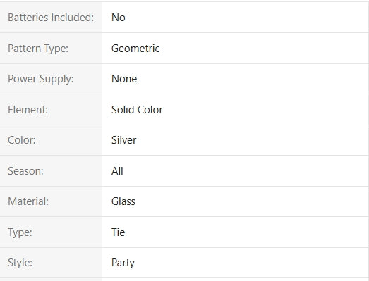
Task: Click the Style label cell
Action: tap(51, 263)
